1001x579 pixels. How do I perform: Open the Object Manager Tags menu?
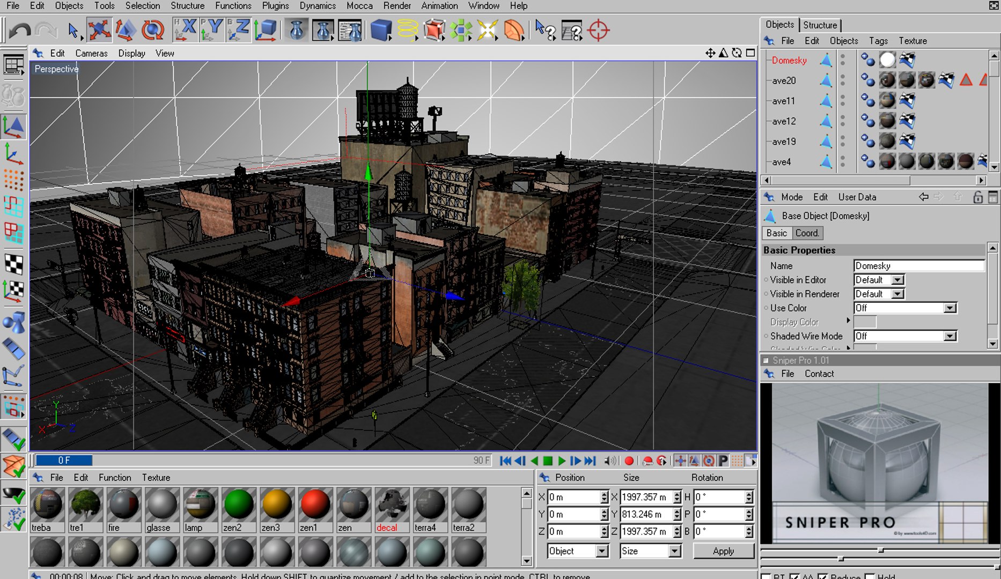(x=878, y=41)
